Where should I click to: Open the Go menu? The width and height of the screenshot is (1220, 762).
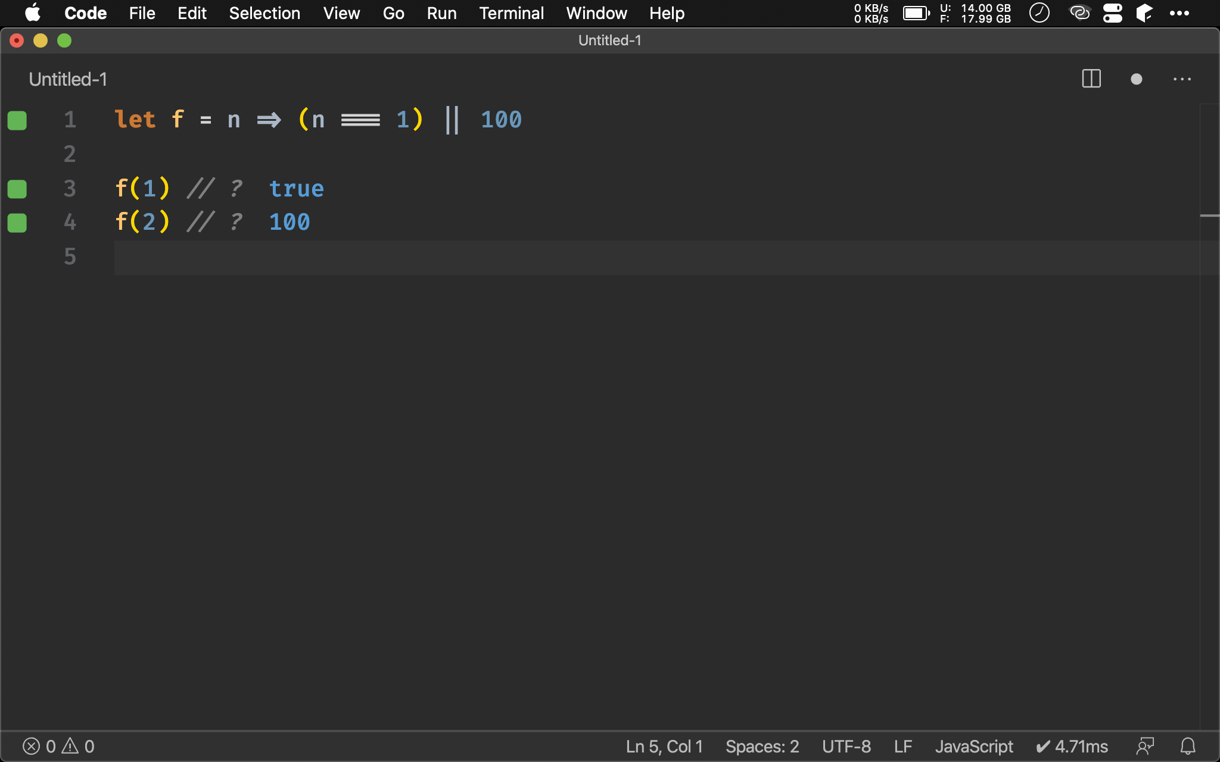pos(393,13)
